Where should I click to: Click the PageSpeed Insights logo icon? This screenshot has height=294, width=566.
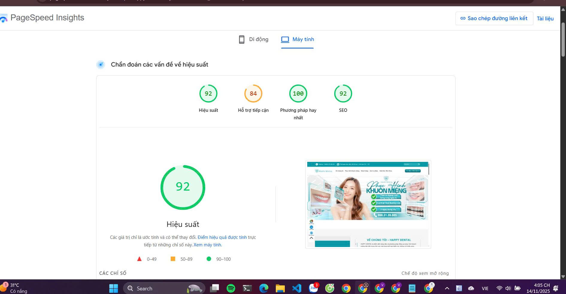(4, 19)
